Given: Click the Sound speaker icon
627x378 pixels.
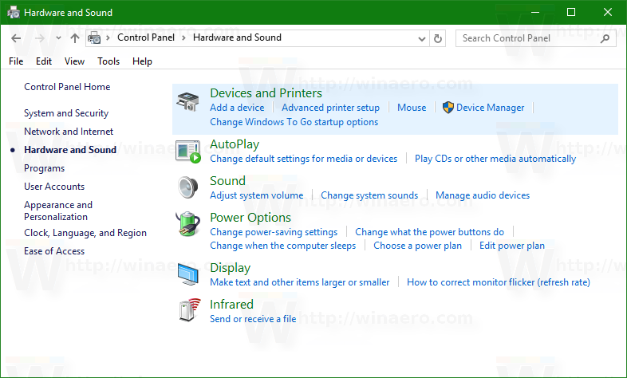Looking at the screenshot, I should click(x=188, y=187).
